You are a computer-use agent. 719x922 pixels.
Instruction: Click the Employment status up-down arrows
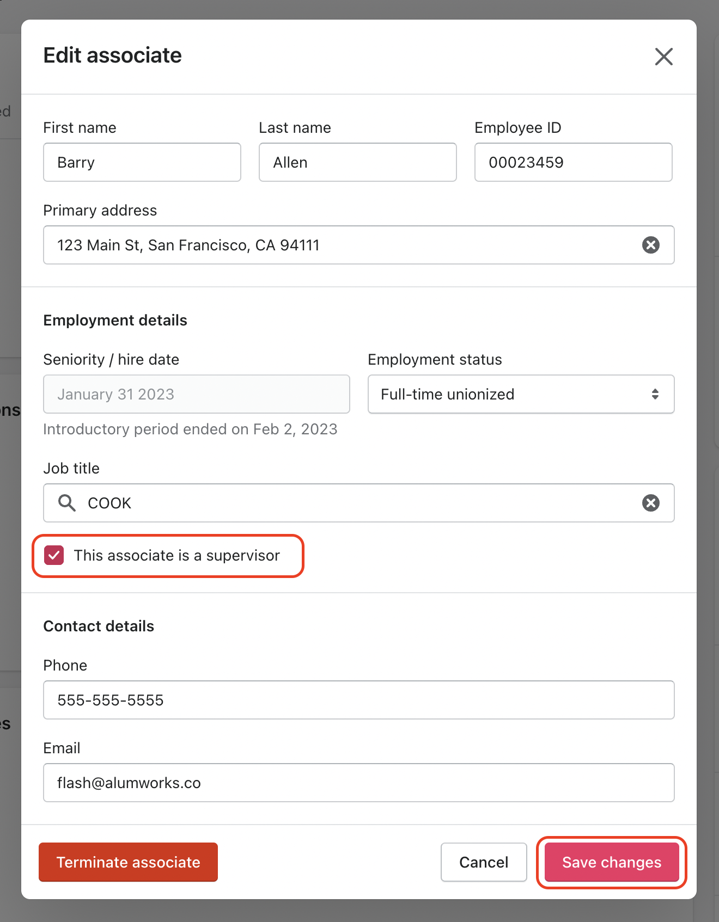tap(655, 394)
